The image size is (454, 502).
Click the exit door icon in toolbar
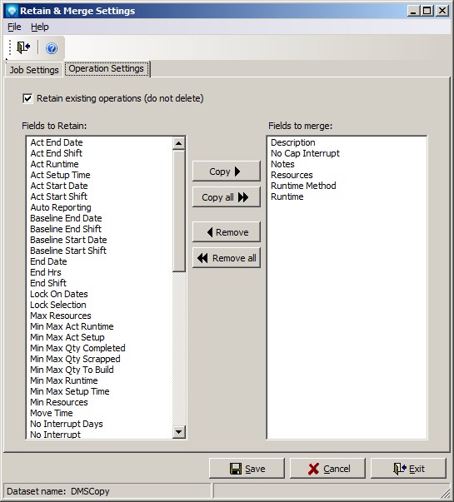pyautogui.click(x=23, y=48)
